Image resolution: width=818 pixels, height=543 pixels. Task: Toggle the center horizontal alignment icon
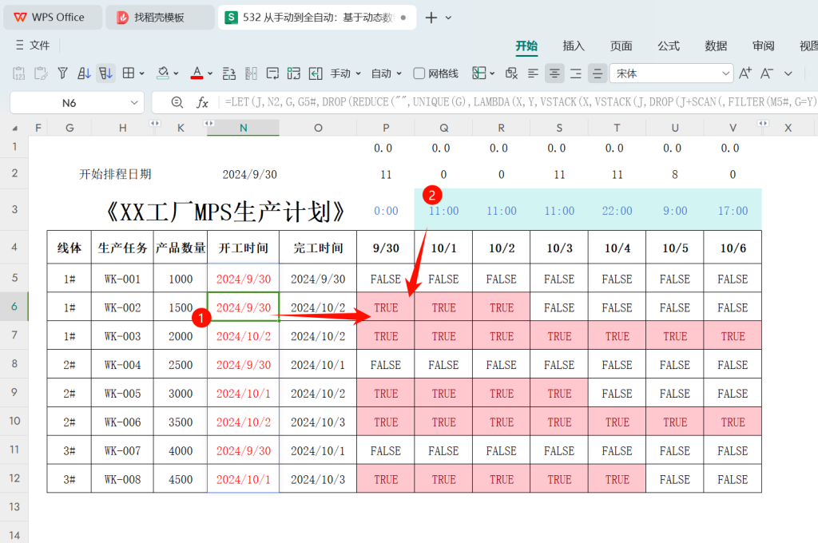554,73
